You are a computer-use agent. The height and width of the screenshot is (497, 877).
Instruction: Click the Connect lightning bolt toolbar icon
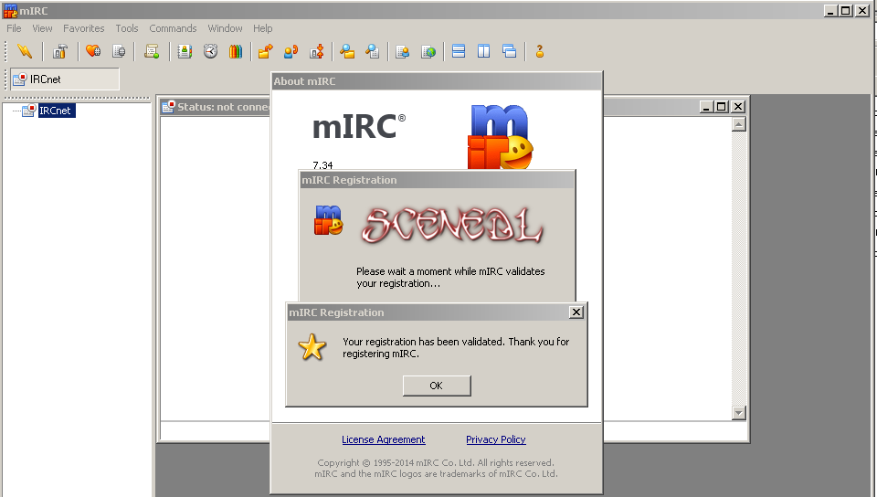(x=25, y=51)
